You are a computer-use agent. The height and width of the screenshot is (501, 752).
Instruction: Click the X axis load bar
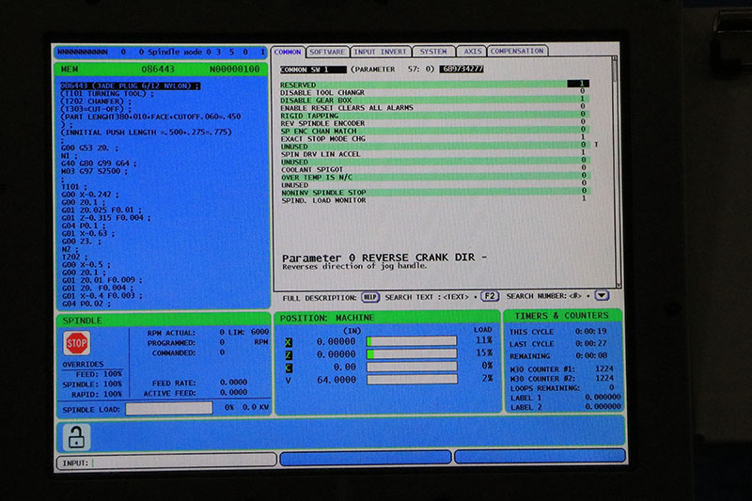click(411, 341)
